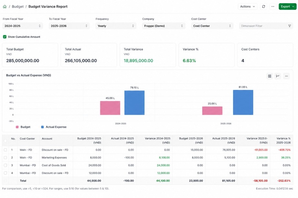Click the blue 81.00 L actual bar
The height and width of the screenshot is (198, 298).
coord(243,103)
